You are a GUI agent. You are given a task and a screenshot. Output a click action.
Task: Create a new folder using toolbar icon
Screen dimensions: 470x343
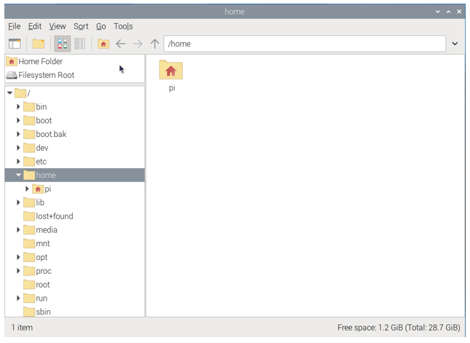click(39, 44)
